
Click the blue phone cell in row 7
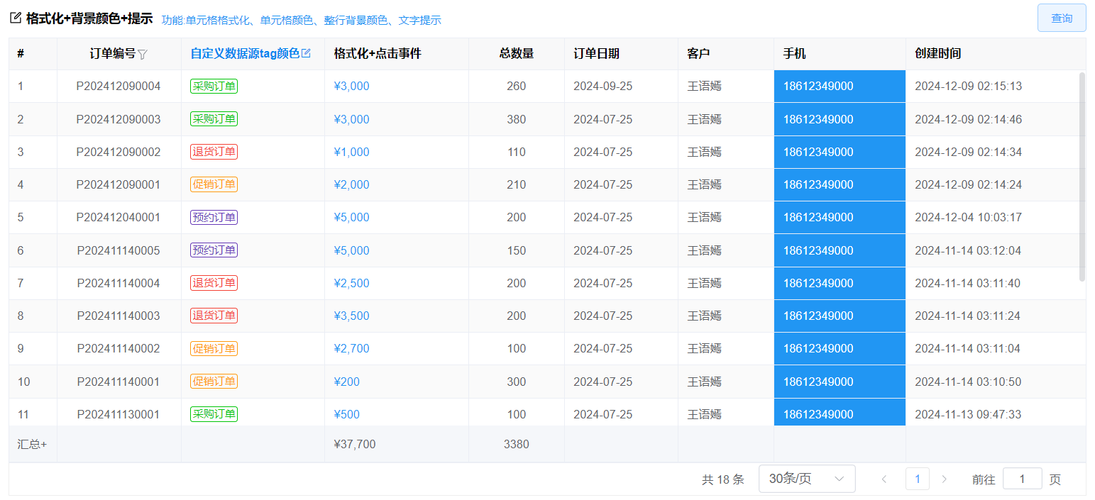840,283
